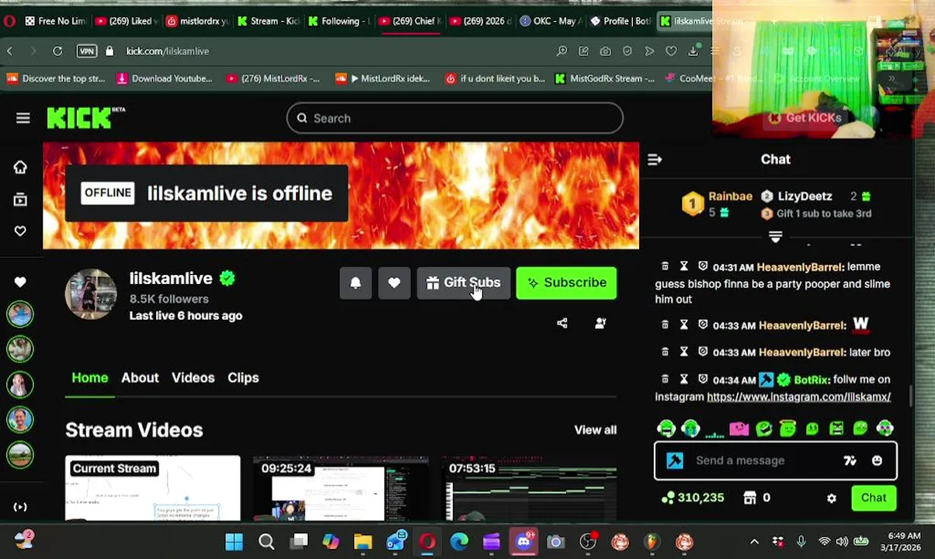The height and width of the screenshot is (559, 935).
Task: Click the green Chat send button
Action: click(x=874, y=498)
